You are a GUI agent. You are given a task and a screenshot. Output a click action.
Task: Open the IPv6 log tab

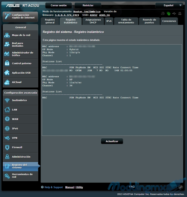[x=109, y=21]
